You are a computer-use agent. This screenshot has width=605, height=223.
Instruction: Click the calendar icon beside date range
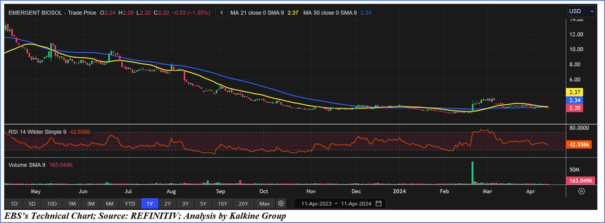[x=379, y=203]
